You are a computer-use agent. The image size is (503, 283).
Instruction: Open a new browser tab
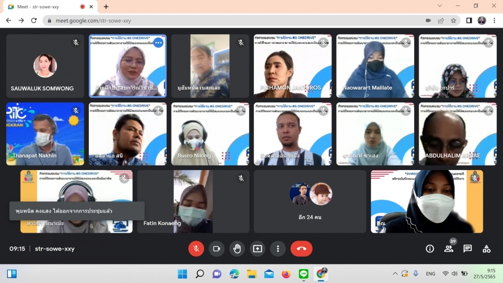106,7
